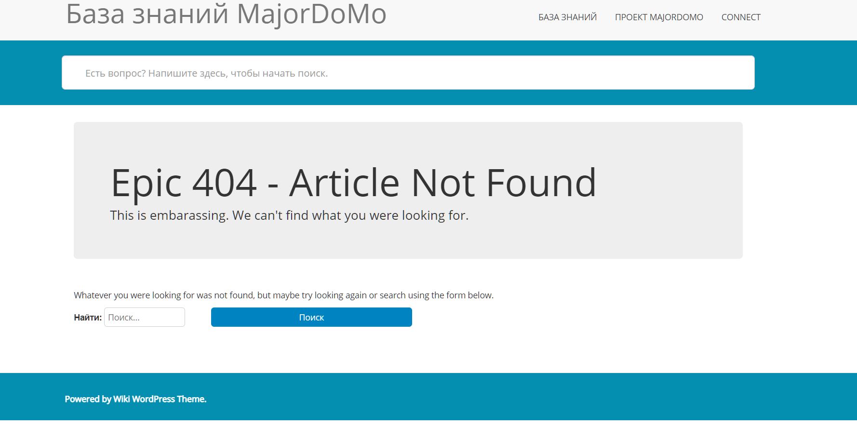Focus the Найти search input box
The width and height of the screenshot is (857, 427).
[x=145, y=317]
